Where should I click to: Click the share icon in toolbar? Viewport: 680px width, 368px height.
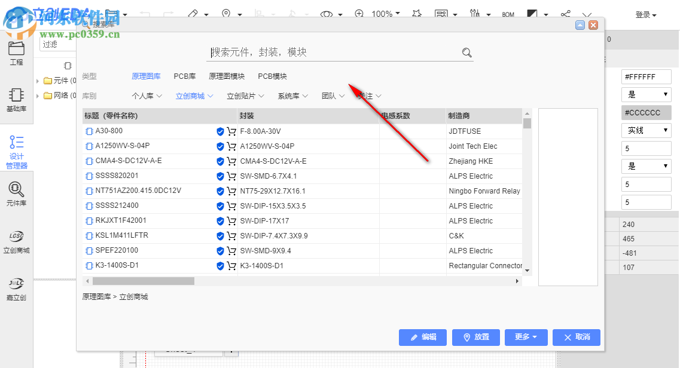566,14
